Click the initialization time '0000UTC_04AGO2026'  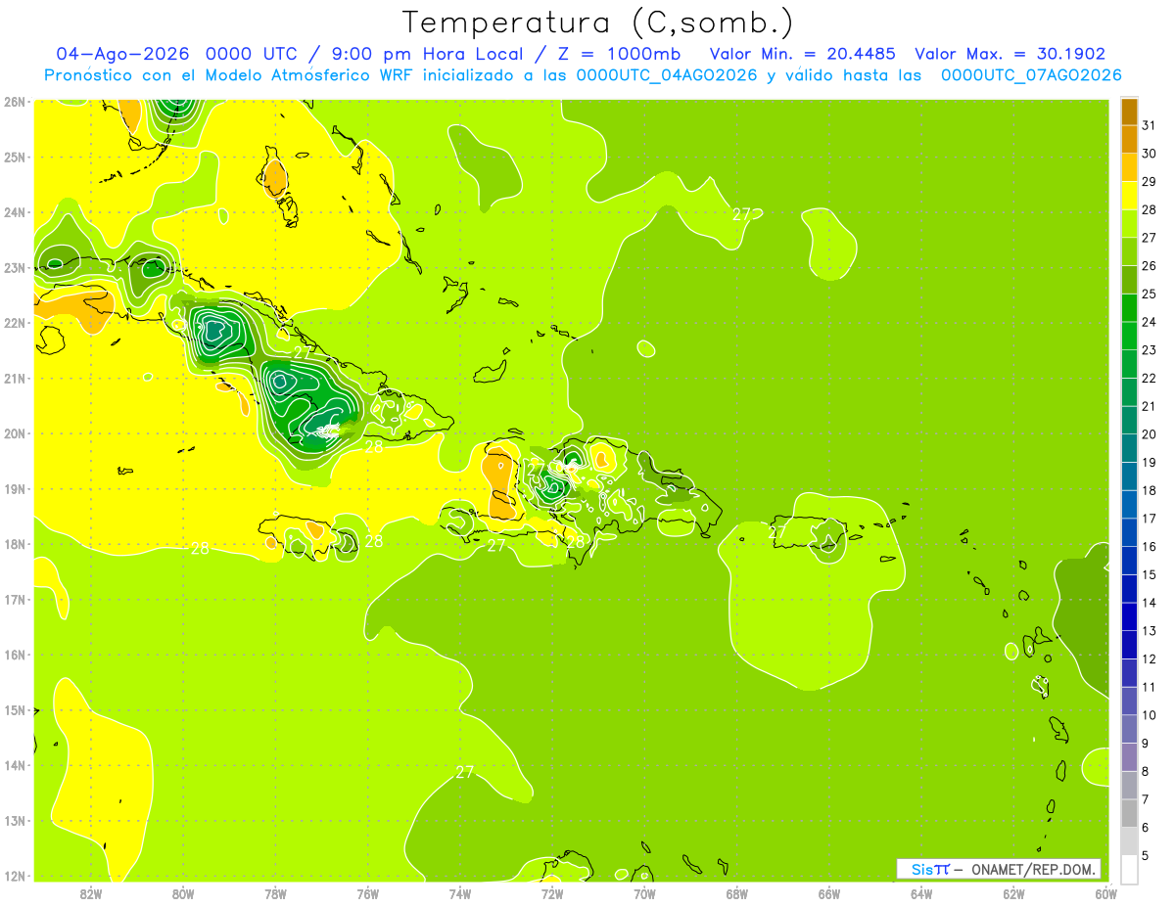(667, 75)
